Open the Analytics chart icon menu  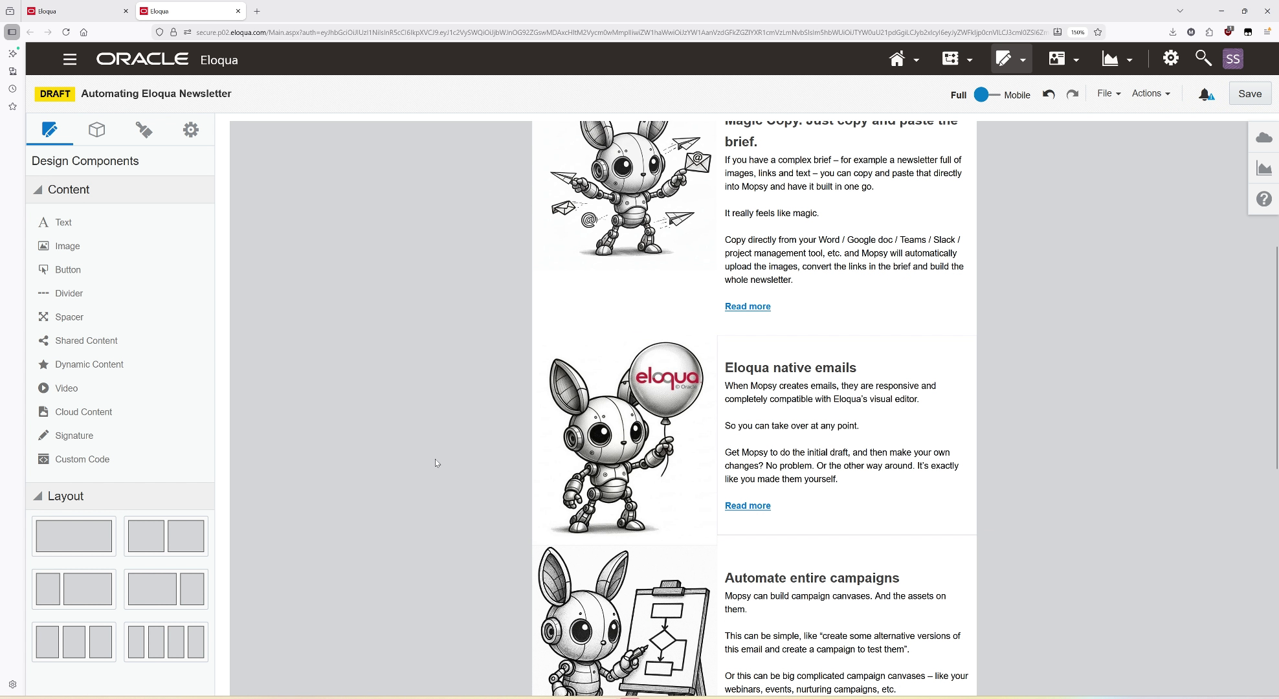[1117, 60]
